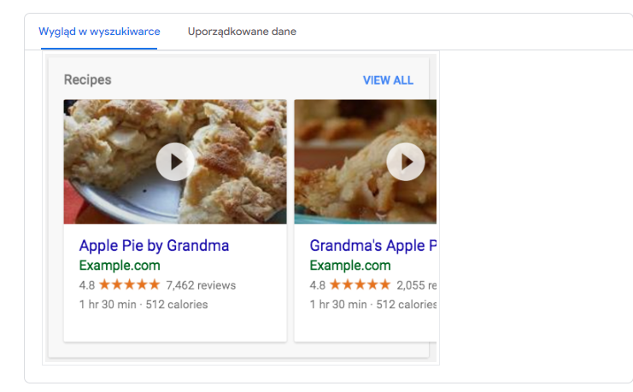Click the 7,462 reviews text
Image resolution: width=633 pixels, height=392 pixels.
201,285
